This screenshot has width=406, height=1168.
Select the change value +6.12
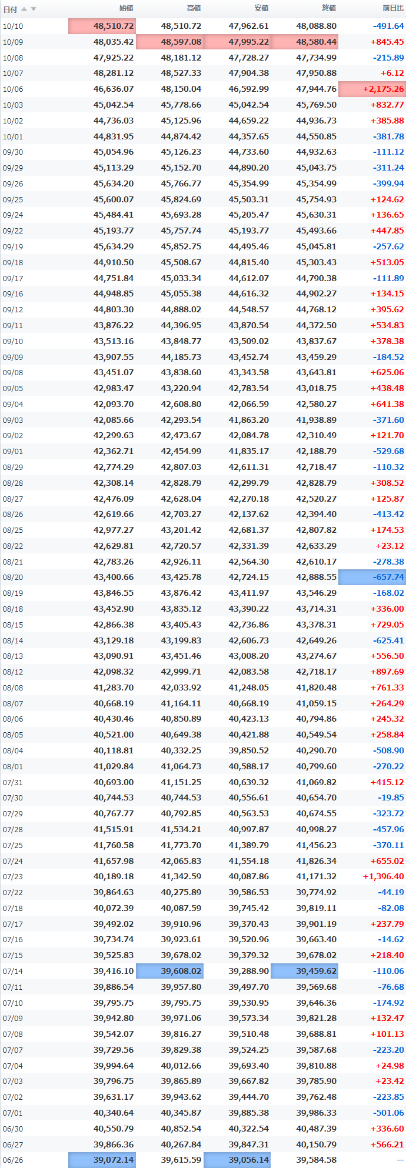[x=392, y=74]
